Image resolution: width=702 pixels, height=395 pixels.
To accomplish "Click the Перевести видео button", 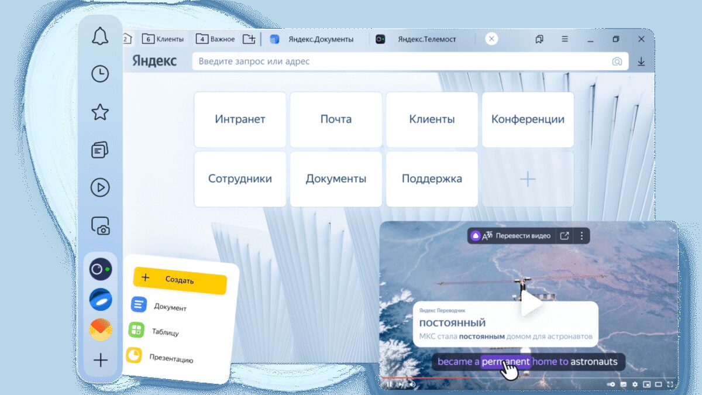I will 523,235.
